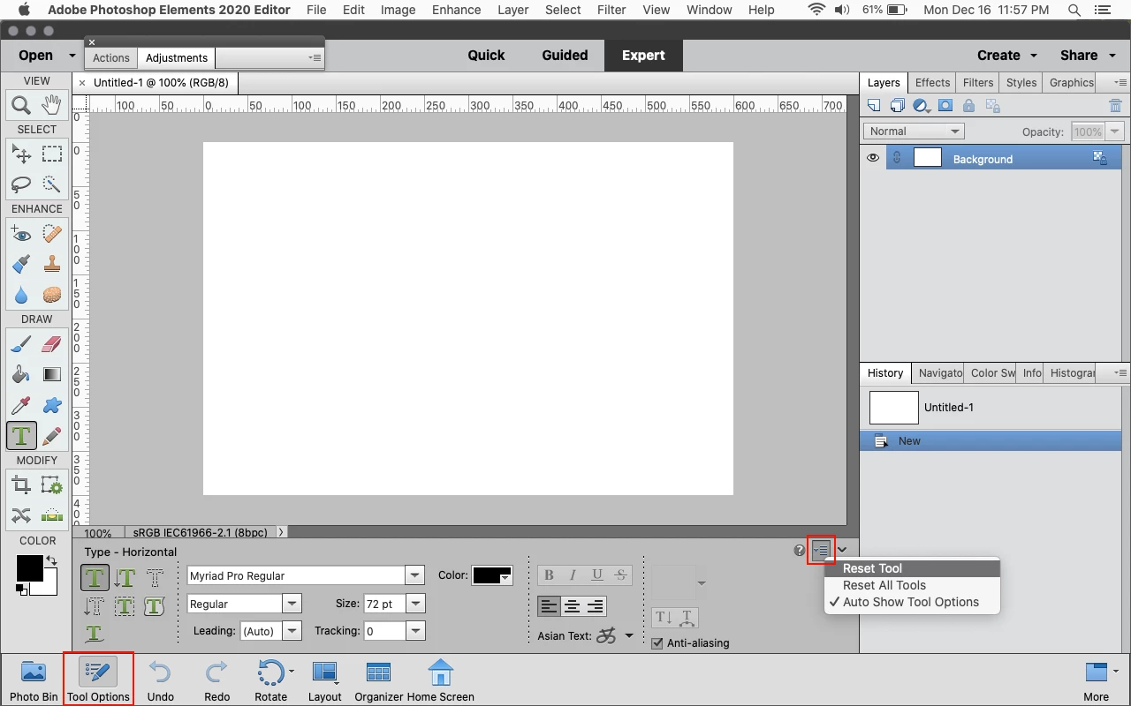Choose the Horizontal Type Mask option
This screenshot has width=1131, height=706.
pos(155,579)
